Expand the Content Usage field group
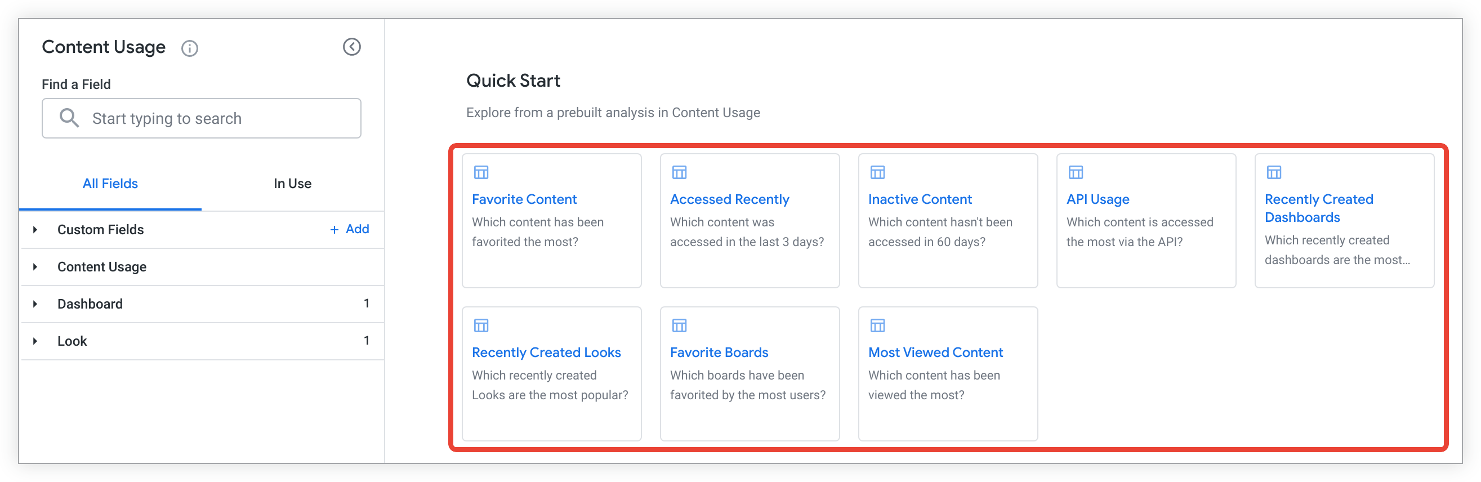 point(35,267)
